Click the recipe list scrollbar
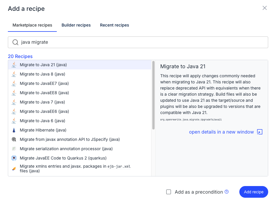The image size is (274, 205). coord(153,95)
